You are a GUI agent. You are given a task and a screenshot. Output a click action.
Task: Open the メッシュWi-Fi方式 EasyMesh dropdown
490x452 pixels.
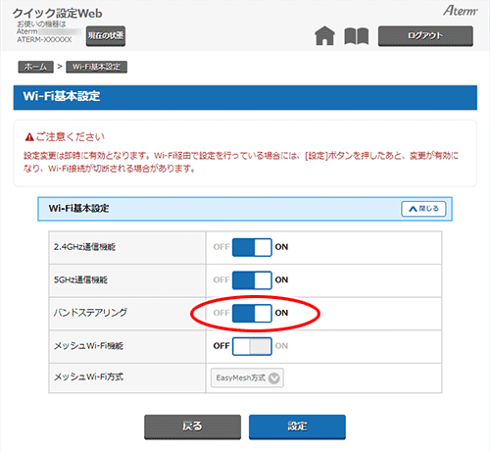click(247, 377)
